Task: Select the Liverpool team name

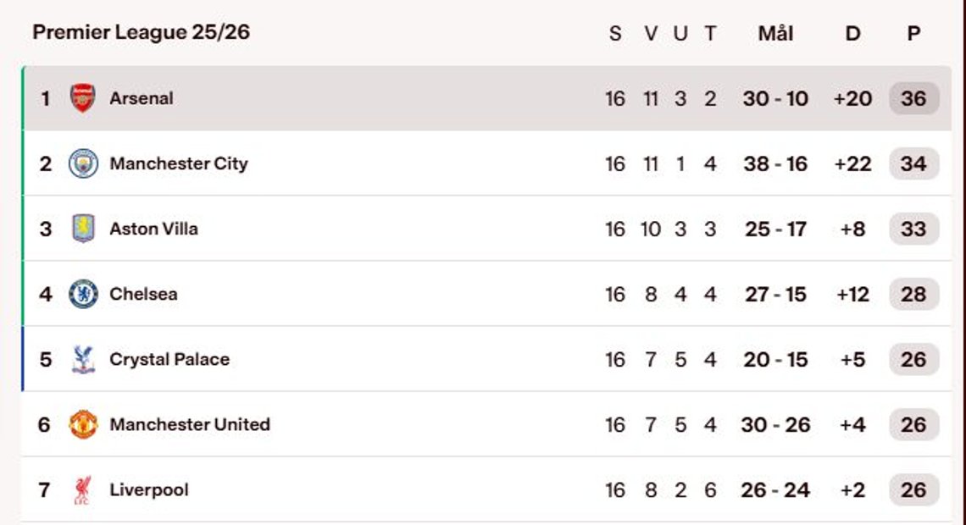Action: coord(149,490)
